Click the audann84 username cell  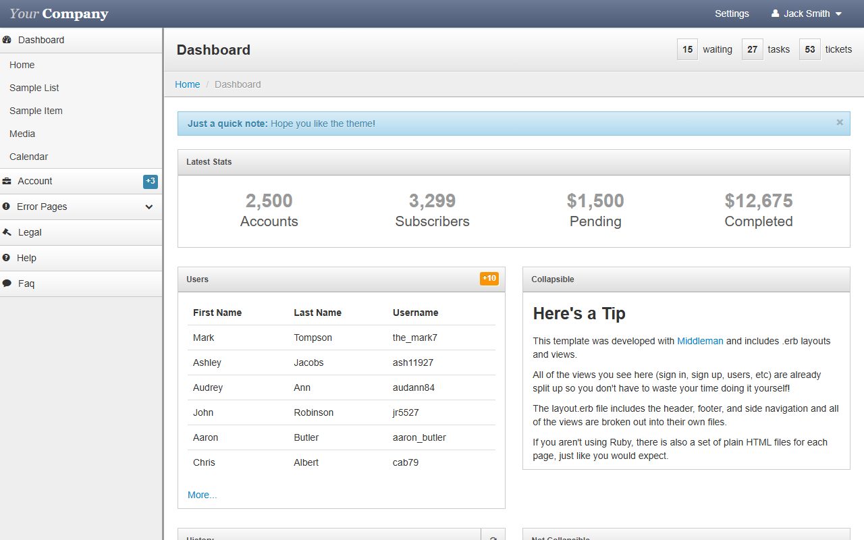point(414,387)
